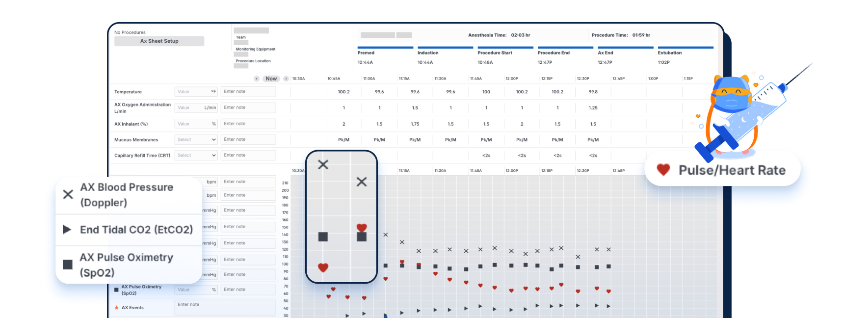The image size is (844, 318).
Task: Go to earlier times with left arrow beside Now
Action: coord(257,79)
